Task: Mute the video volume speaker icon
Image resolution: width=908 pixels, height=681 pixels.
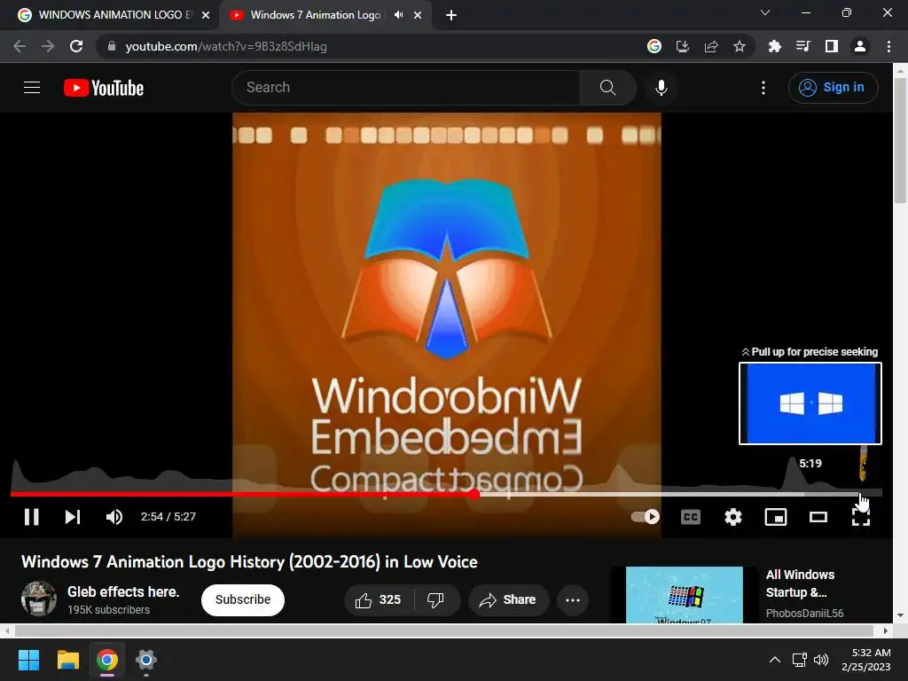Action: point(114,517)
